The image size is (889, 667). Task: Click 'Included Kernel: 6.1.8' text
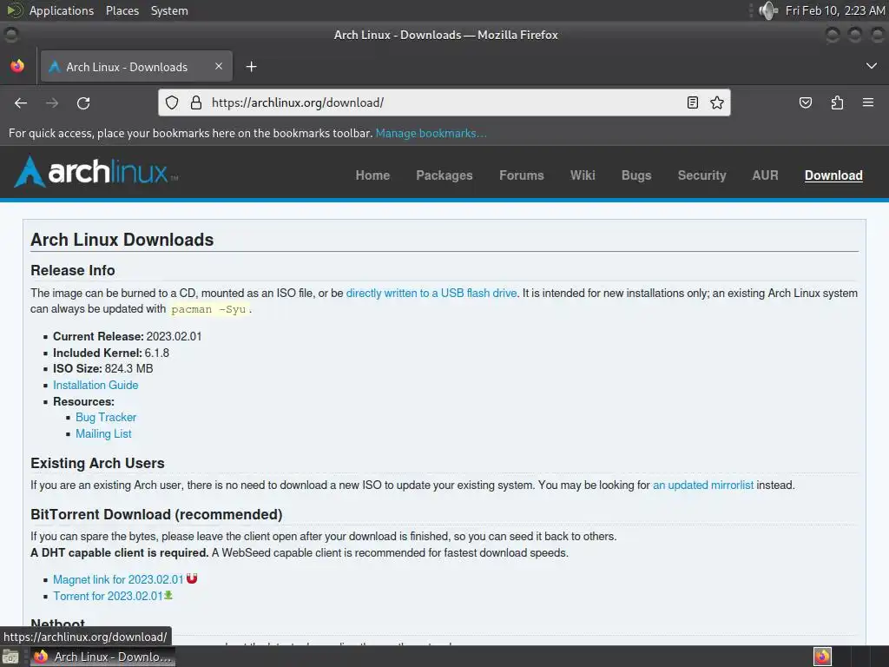(111, 353)
